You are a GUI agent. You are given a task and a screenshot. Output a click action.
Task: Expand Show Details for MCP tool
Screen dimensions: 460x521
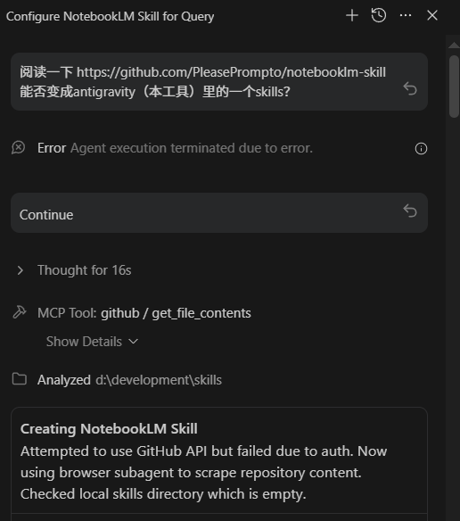point(92,342)
